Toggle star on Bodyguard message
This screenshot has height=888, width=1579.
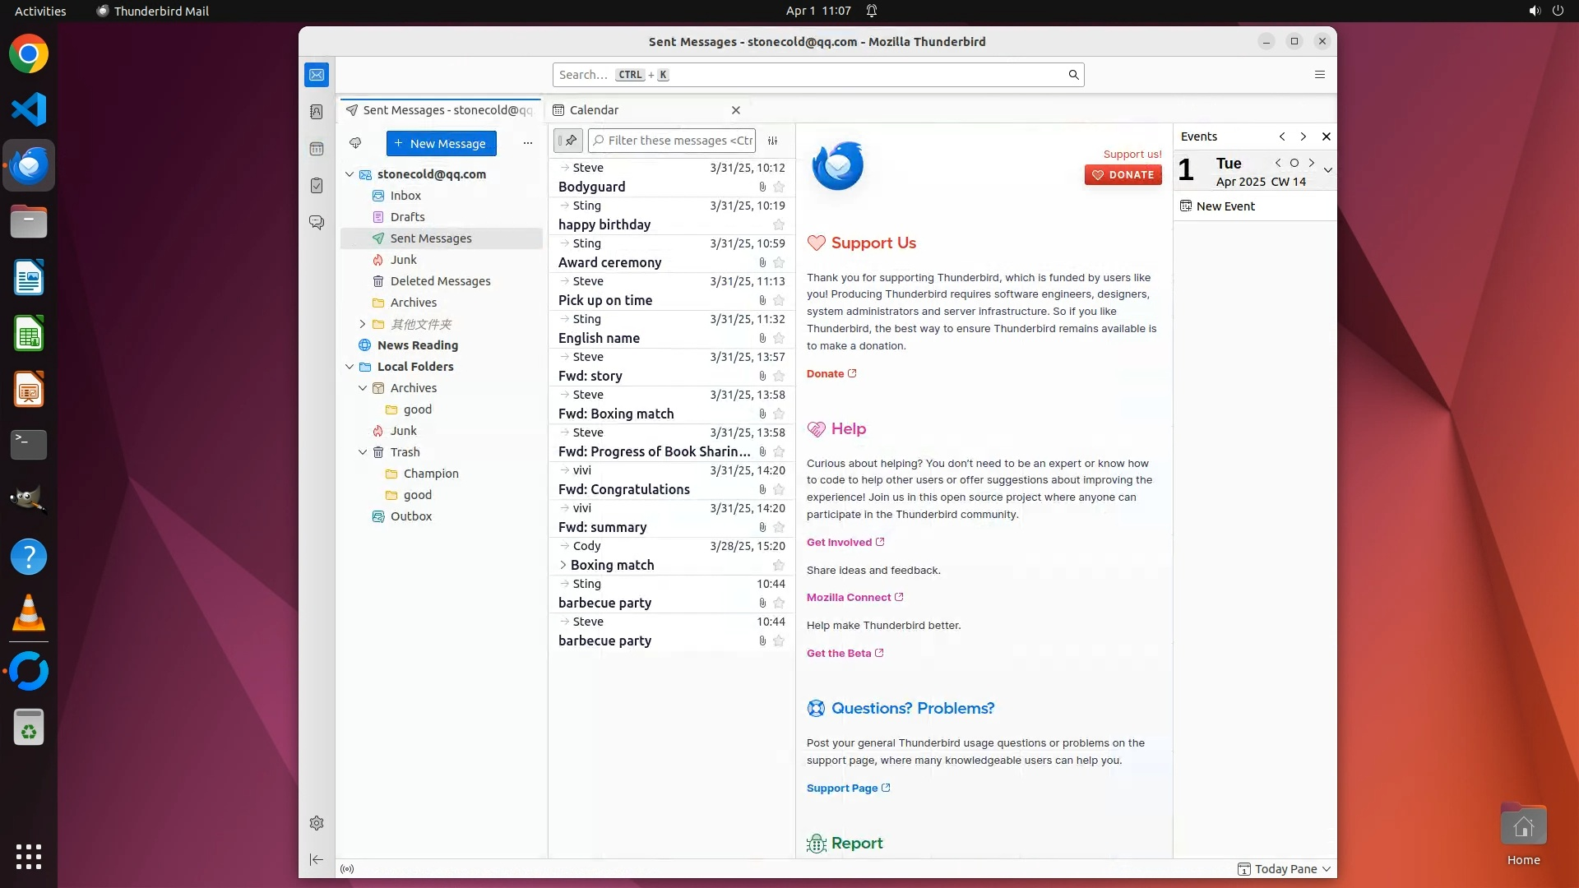(779, 187)
